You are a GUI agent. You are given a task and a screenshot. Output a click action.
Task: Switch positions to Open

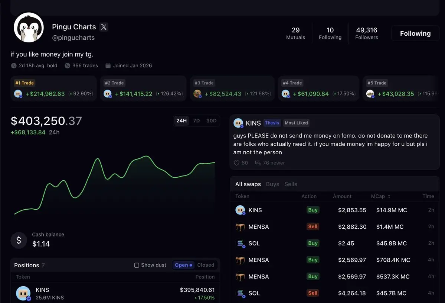183,265
